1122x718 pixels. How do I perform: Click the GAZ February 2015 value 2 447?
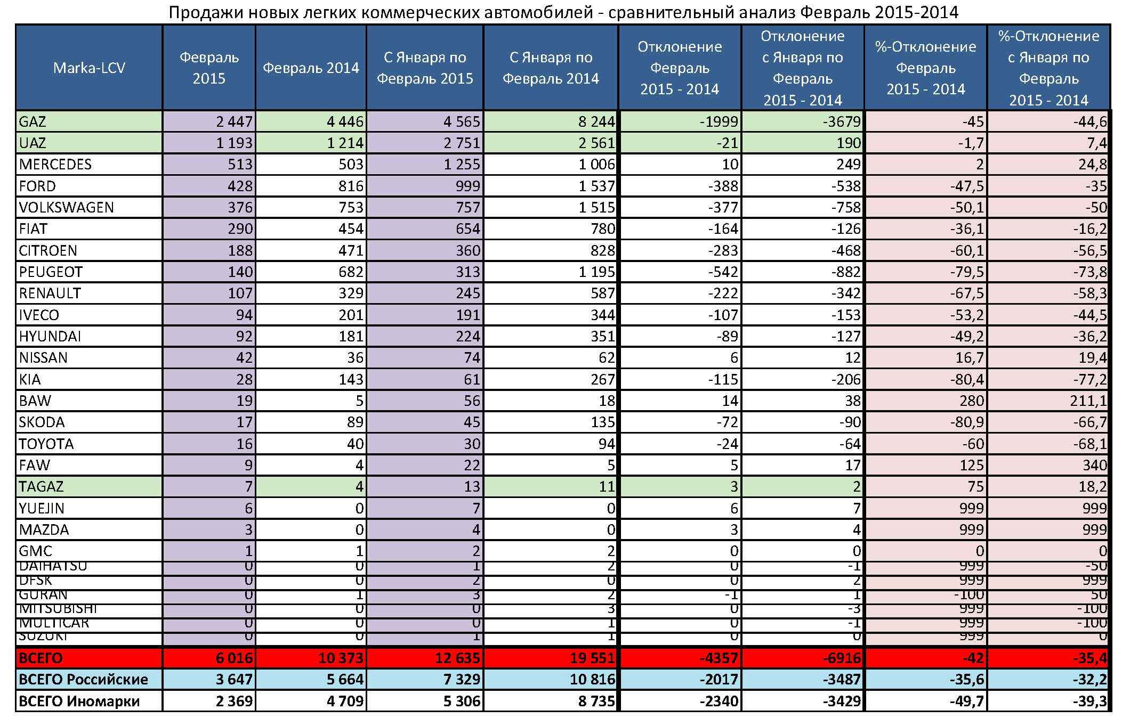point(209,121)
